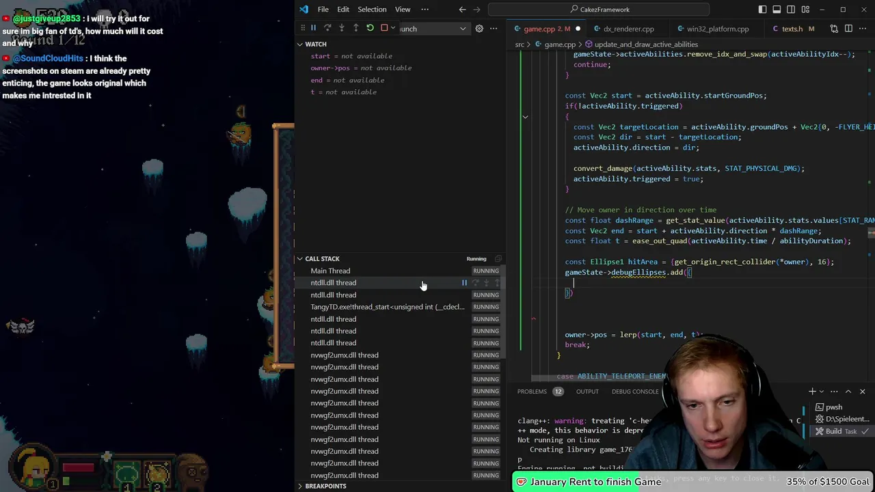Open the File menu
Image resolution: width=875 pixels, height=492 pixels.
[x=323, y=10]
